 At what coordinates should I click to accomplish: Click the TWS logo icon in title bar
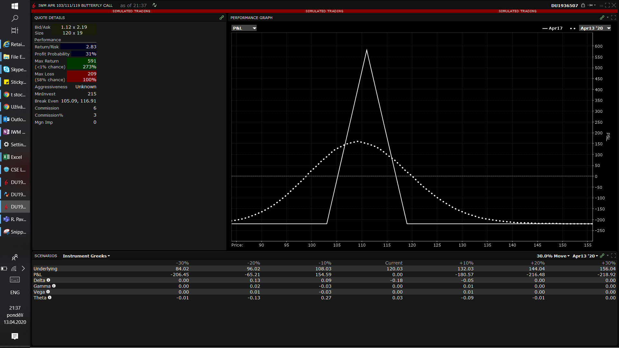[x=34, y=5]
